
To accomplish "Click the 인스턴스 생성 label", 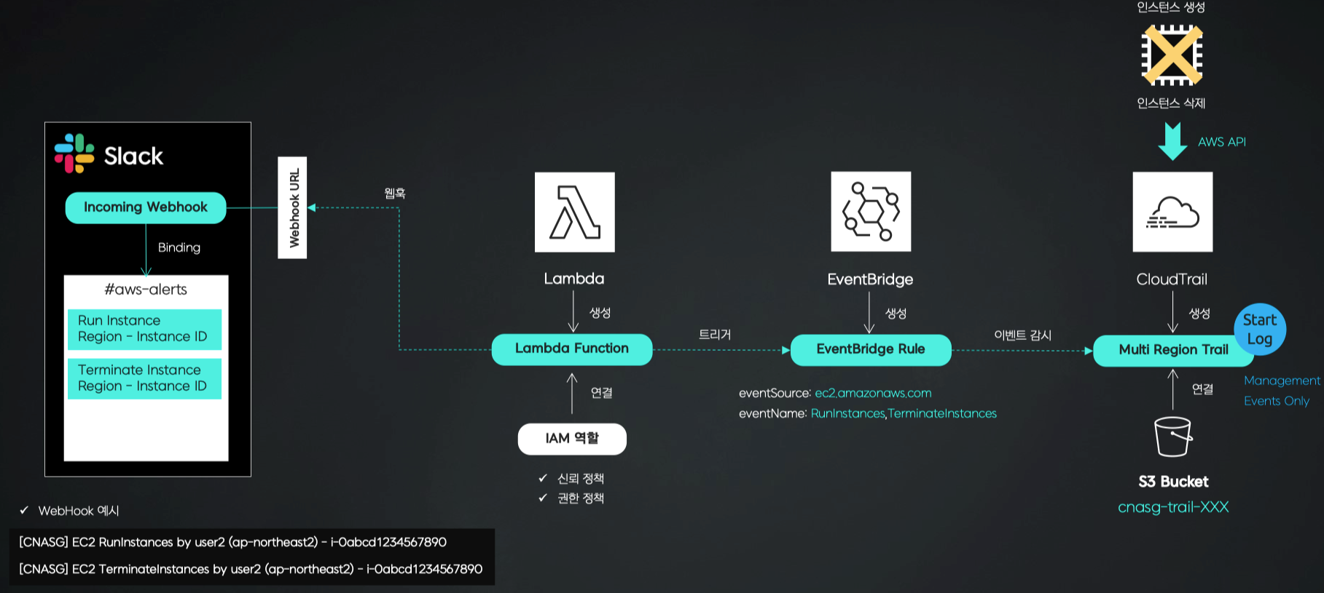I will (1171, 7).
